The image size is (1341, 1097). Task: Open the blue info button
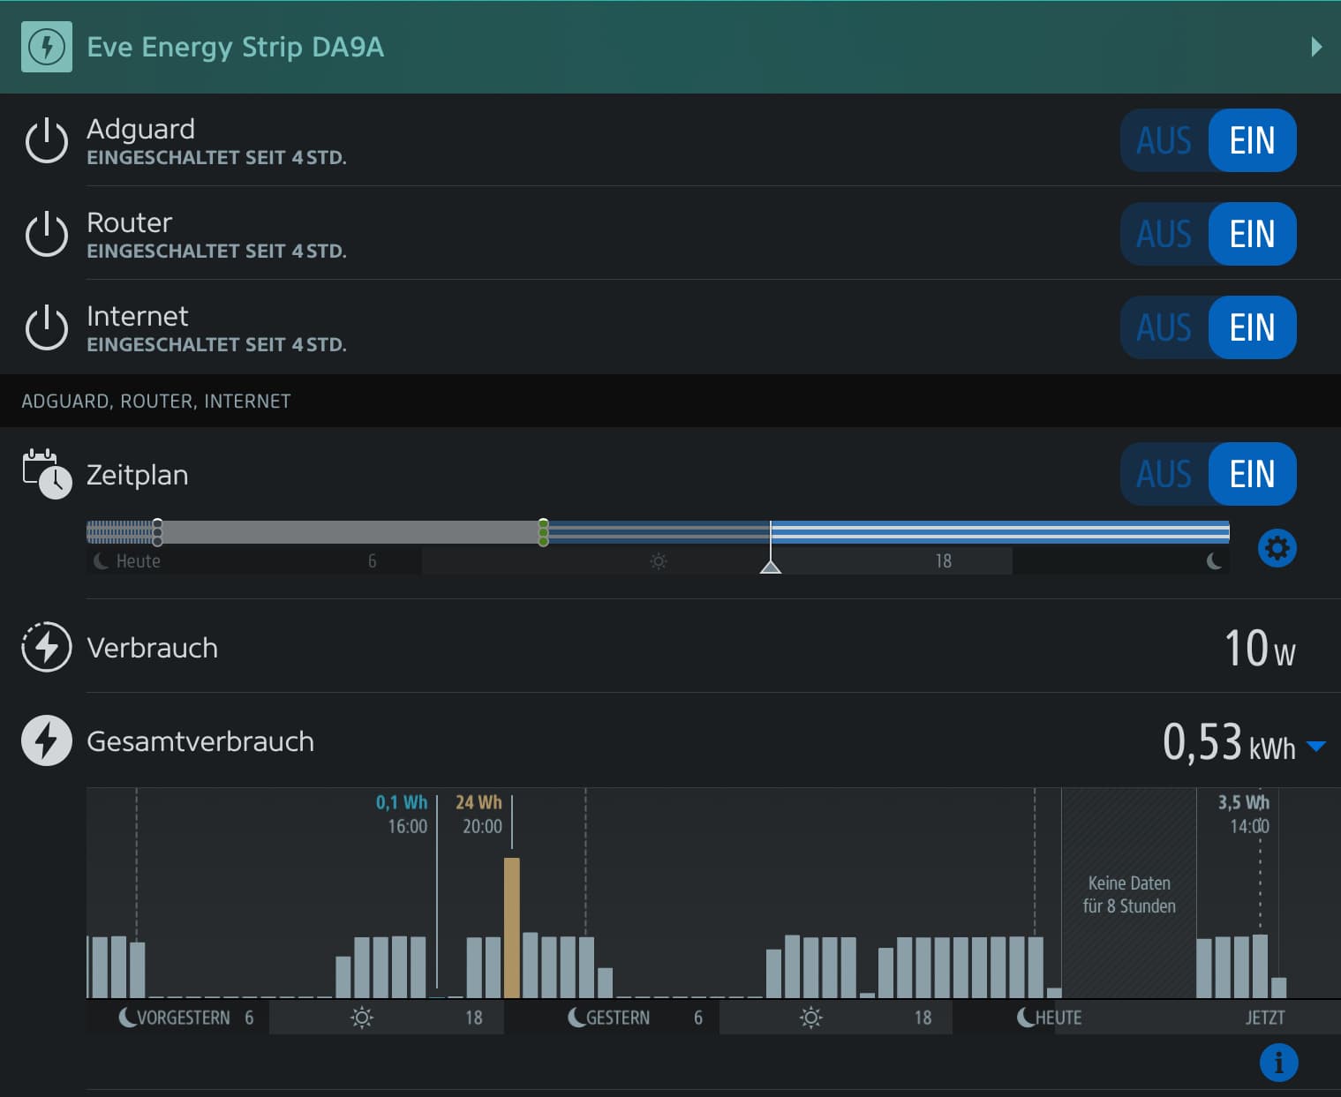[1278, 1062]
